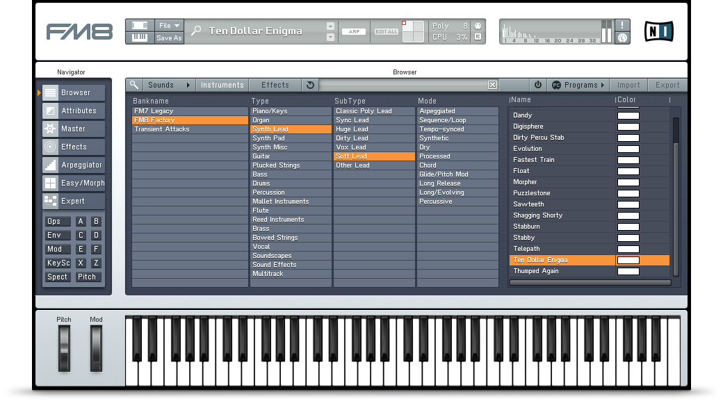Open the Pitch expert page
Screen dimensions: 723x417
tap(88, 277)
